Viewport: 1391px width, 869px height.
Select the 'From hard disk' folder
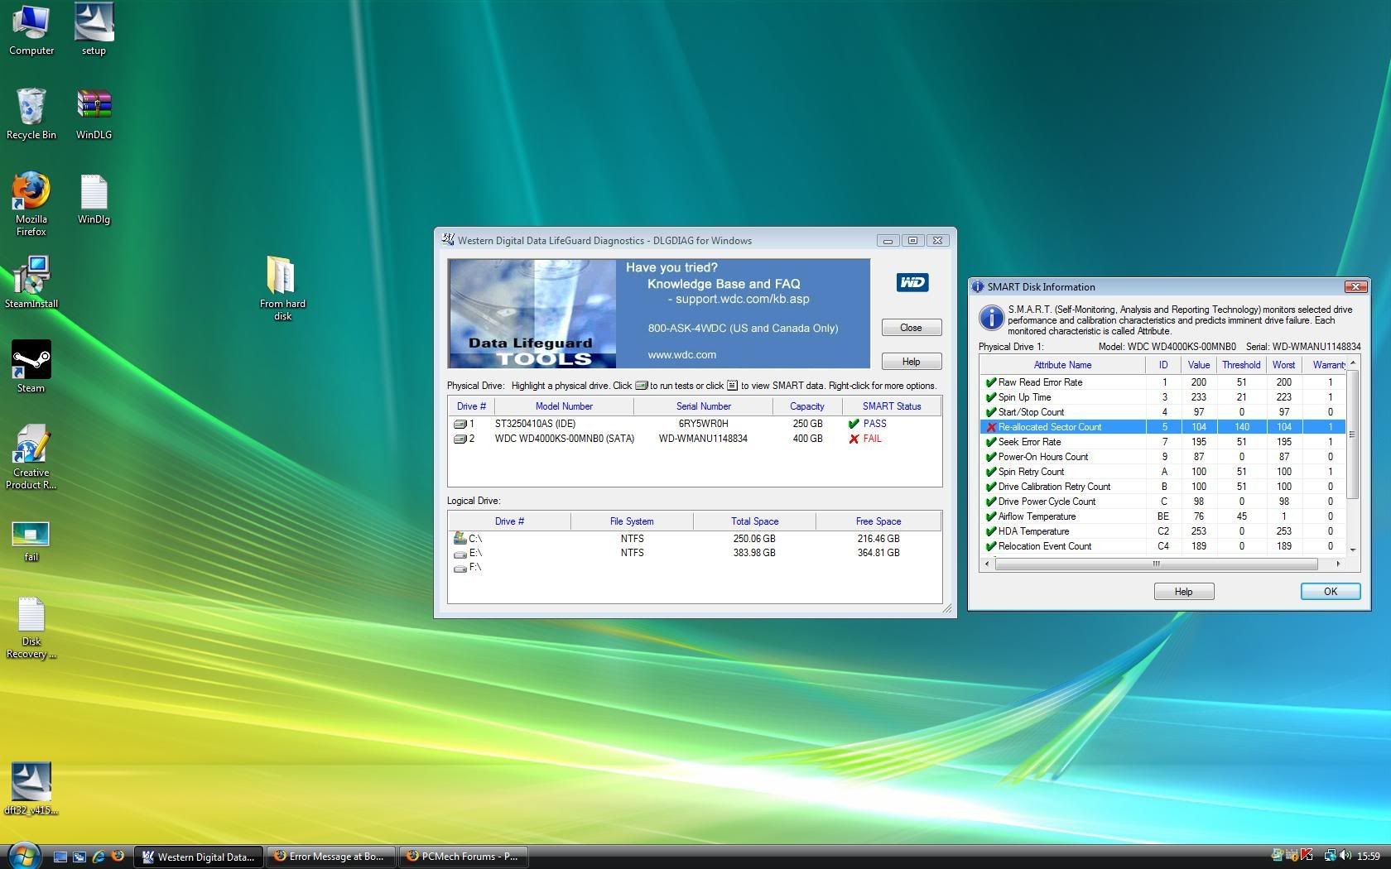(x=282, y=276)
